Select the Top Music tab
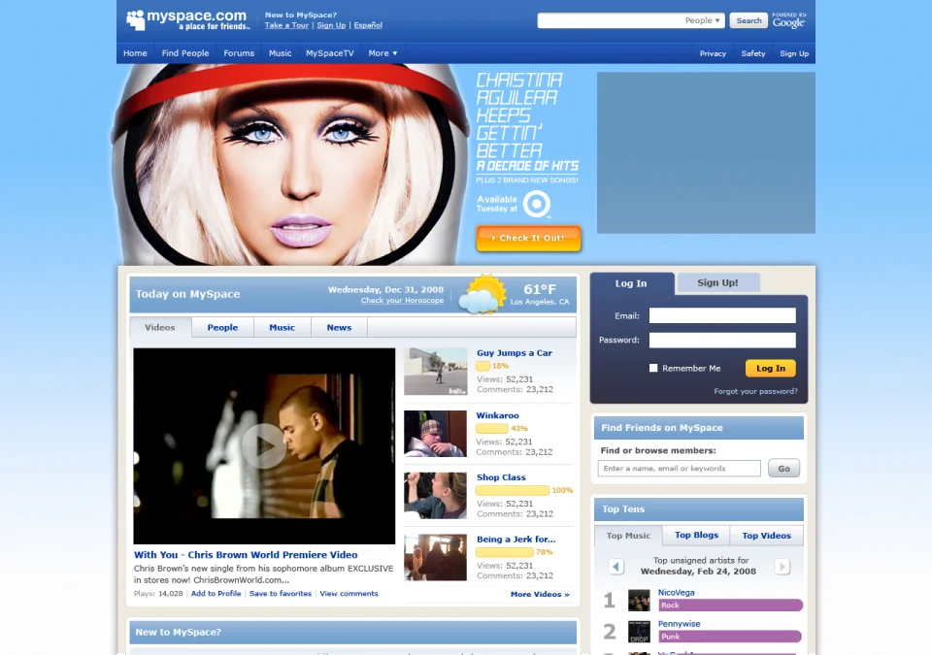932x655 pixels. coord(628,536)
